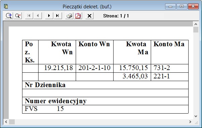
Task: Click the account 731-2
Action: [162, 68]
